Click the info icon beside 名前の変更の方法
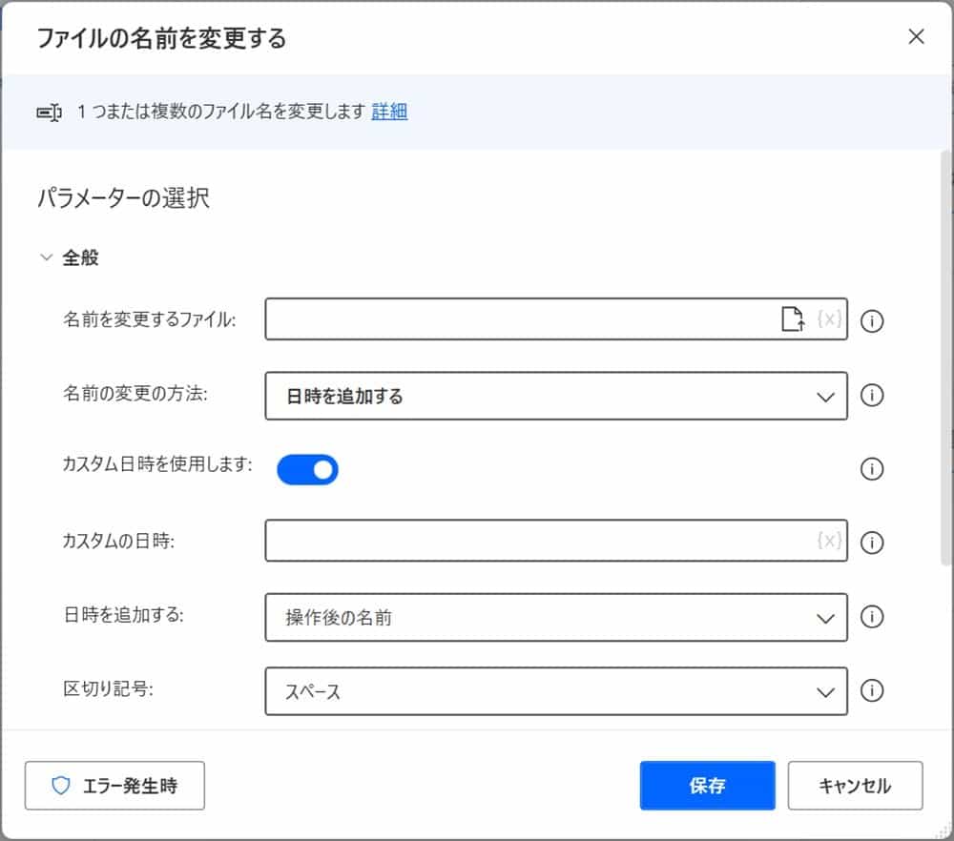The width and height of the screenshot is (954, 841). [871, 395]
